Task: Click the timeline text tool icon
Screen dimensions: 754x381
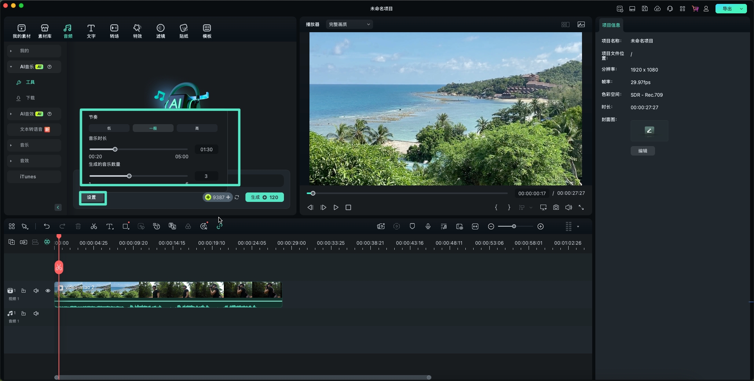Action: coord(110,226)
